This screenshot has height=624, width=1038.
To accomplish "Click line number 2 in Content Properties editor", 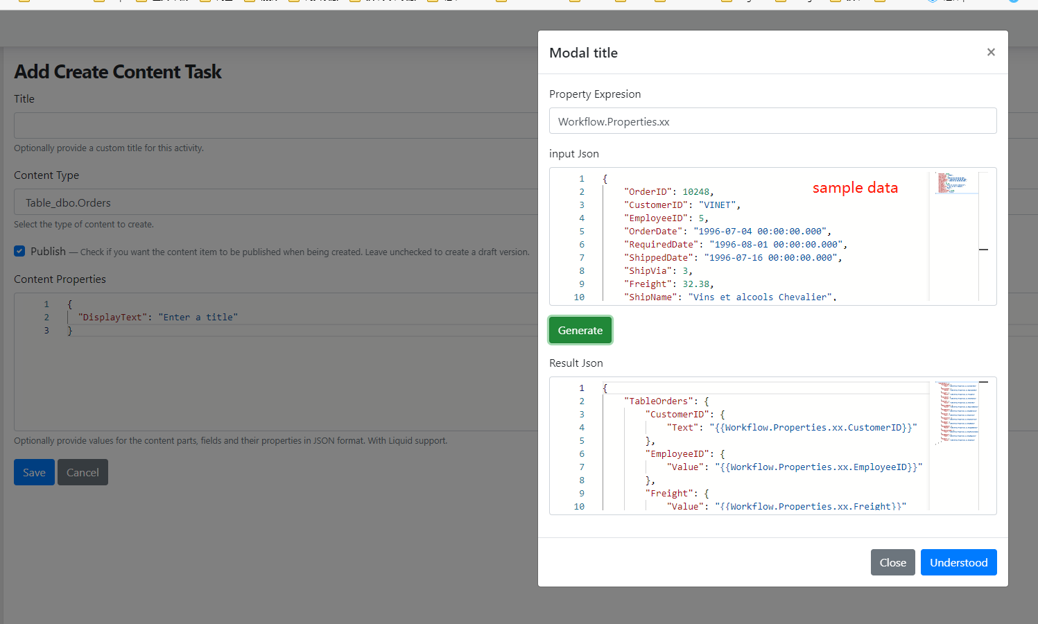I will [46, 317].
